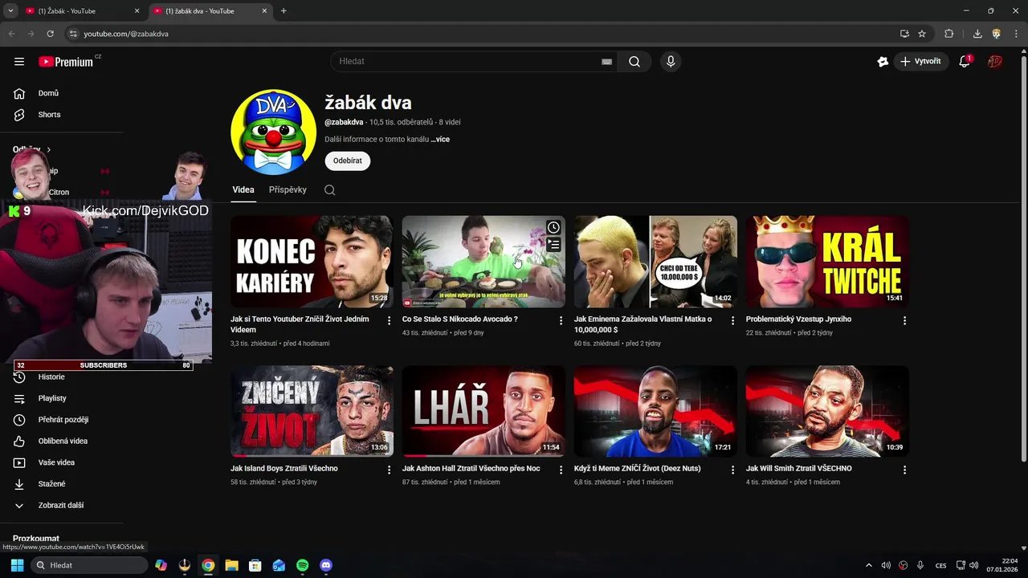Screen dimensions: 1028x578
Task: Click the Vytvořit create button
Action: coord(921,61)
